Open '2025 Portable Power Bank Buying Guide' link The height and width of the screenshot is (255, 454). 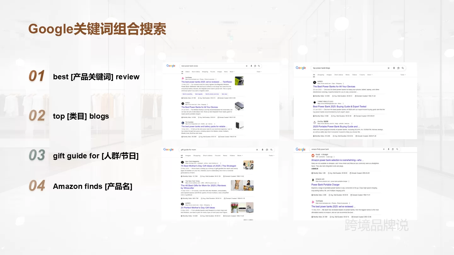[x=336, y=127]
